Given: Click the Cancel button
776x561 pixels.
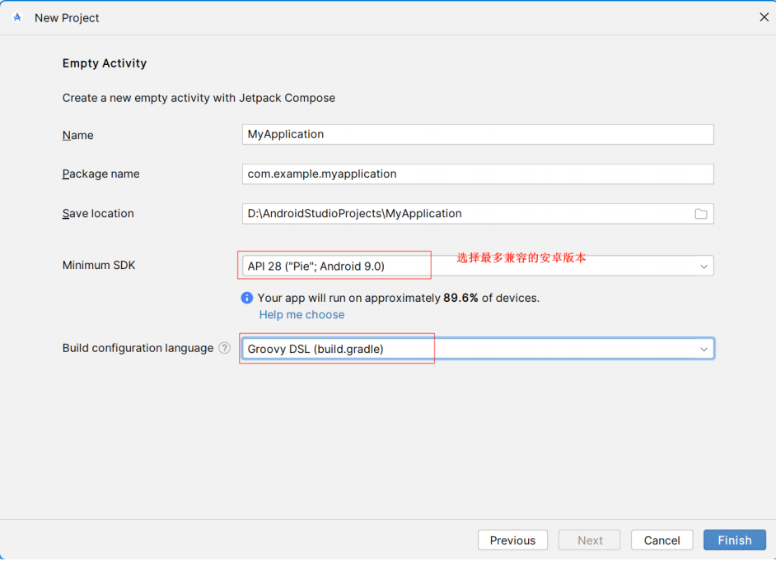Looking at the screenshot, I should pyautogui.click(x=661, y=540).
